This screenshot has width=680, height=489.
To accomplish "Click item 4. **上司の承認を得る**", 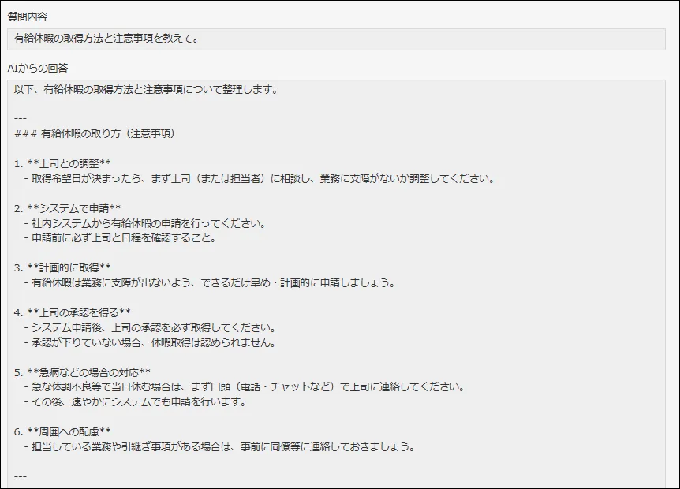I will pyautogui.click(x=73, y=312).
